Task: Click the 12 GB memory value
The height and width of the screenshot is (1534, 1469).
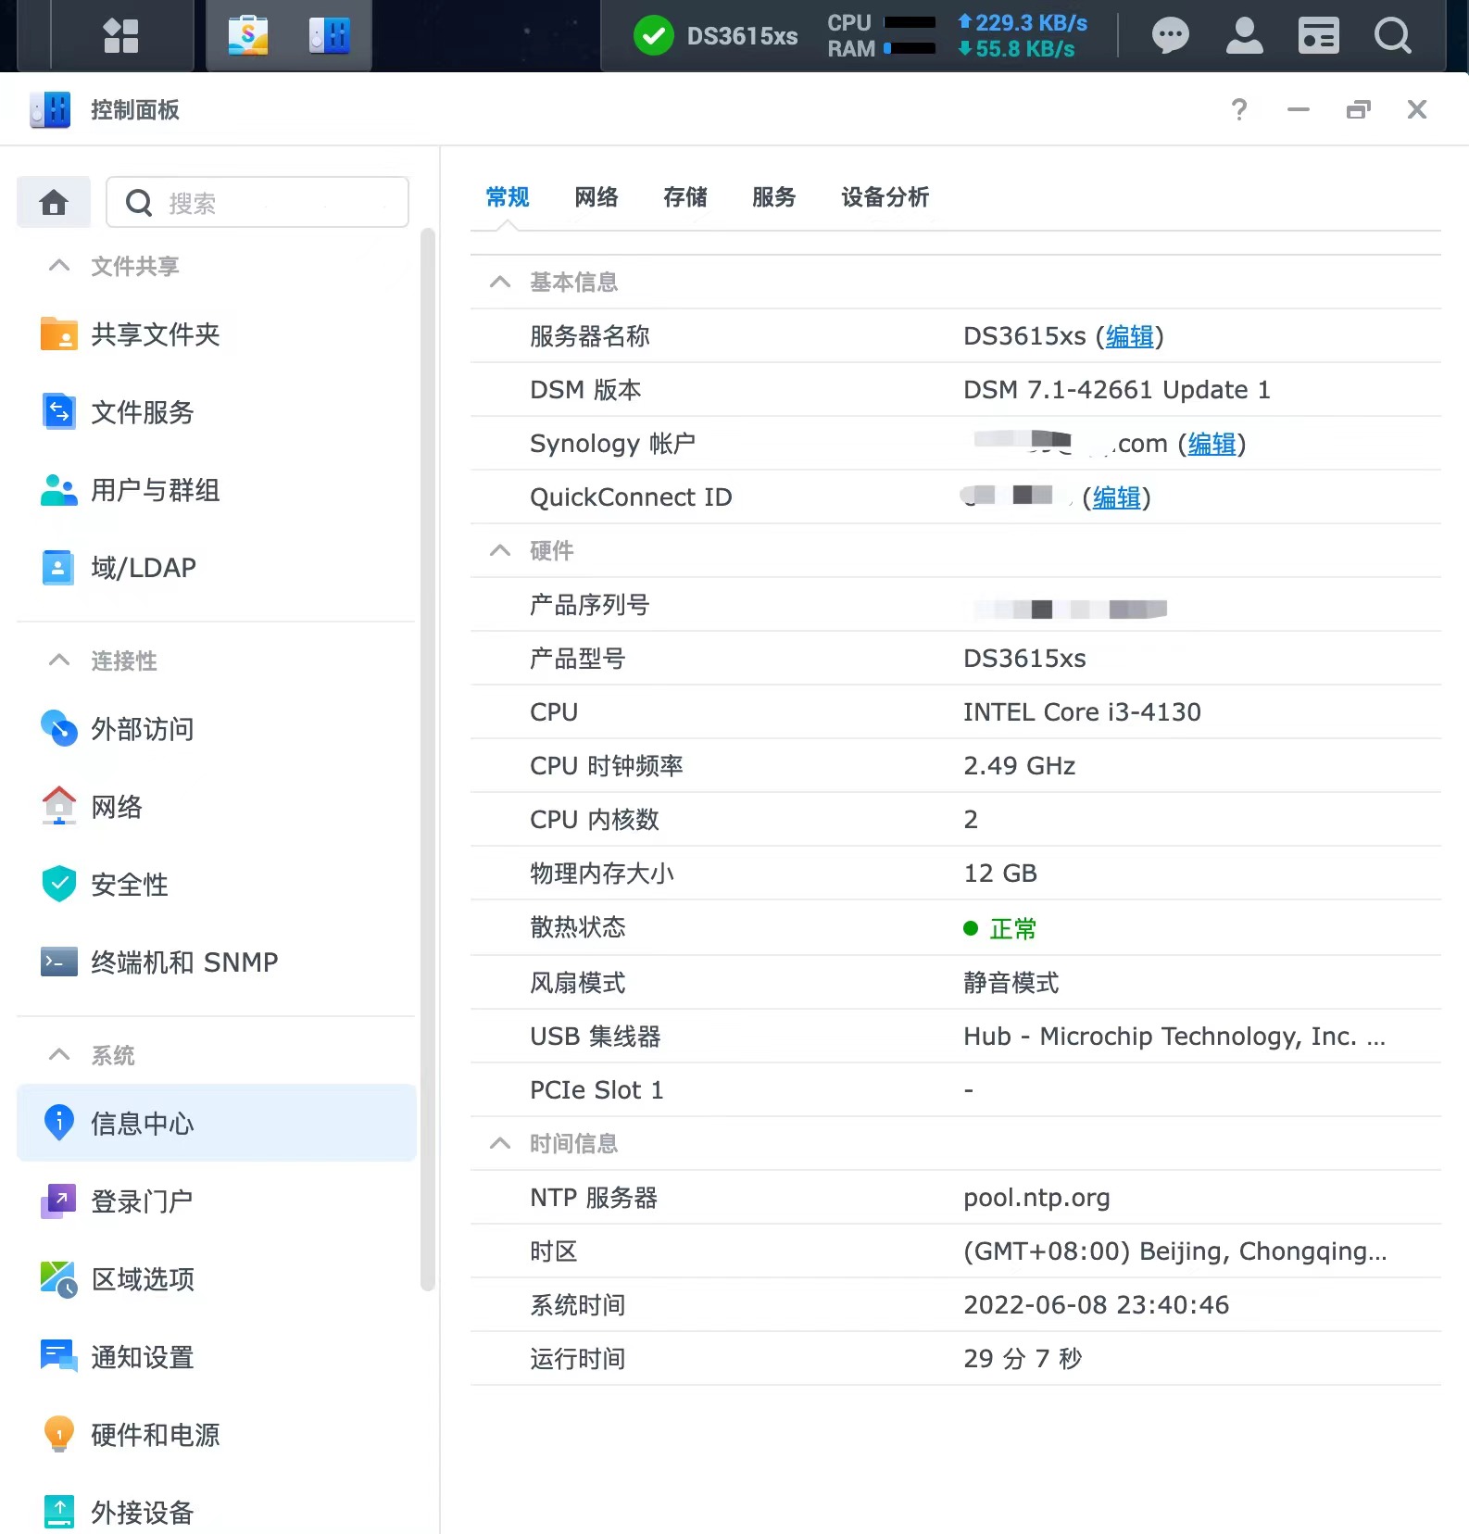Action: coord(1000,874)
